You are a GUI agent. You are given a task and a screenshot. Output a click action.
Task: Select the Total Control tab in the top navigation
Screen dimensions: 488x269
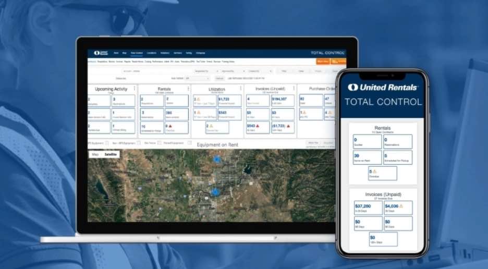pos(137,53)
